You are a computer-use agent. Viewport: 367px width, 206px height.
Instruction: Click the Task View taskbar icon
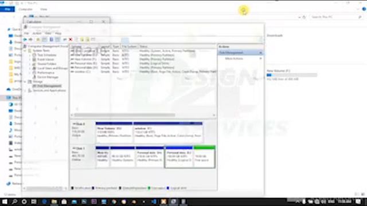(x=34, y=201)
